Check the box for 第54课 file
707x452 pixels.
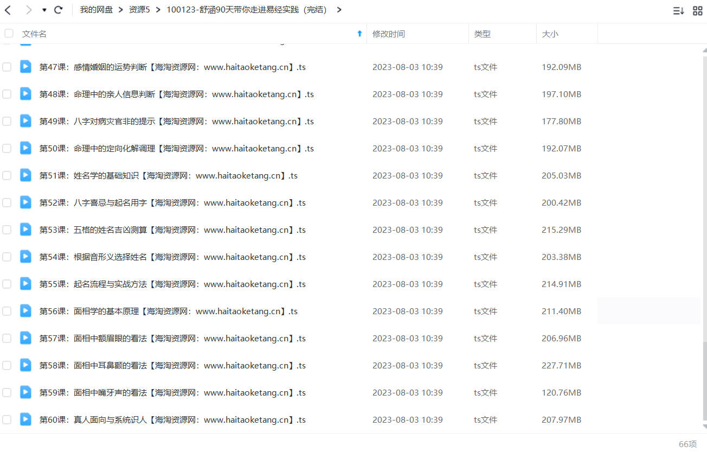click(x=7, y=257)
